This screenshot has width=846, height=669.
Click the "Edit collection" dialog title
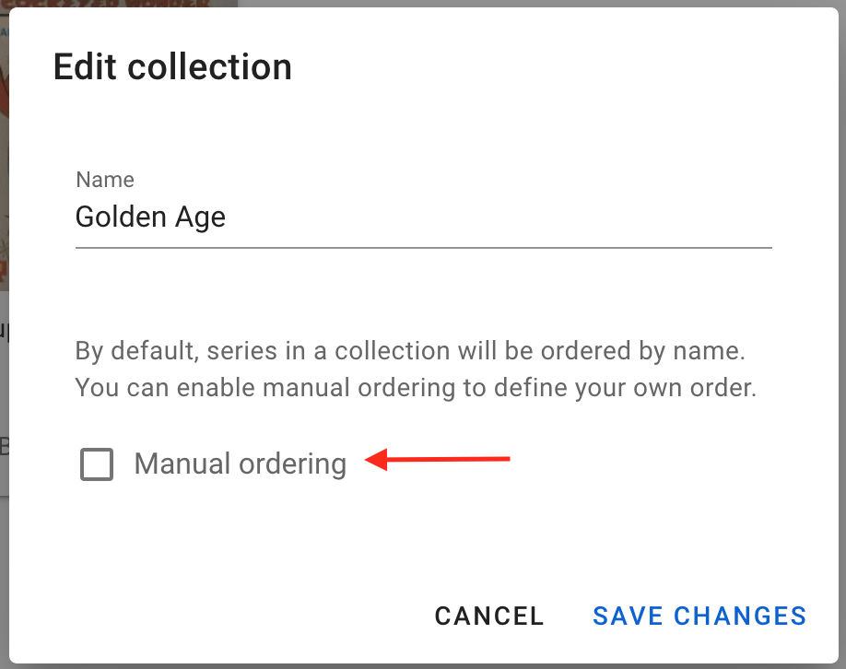pyautogui.click(x=172, y=67)
